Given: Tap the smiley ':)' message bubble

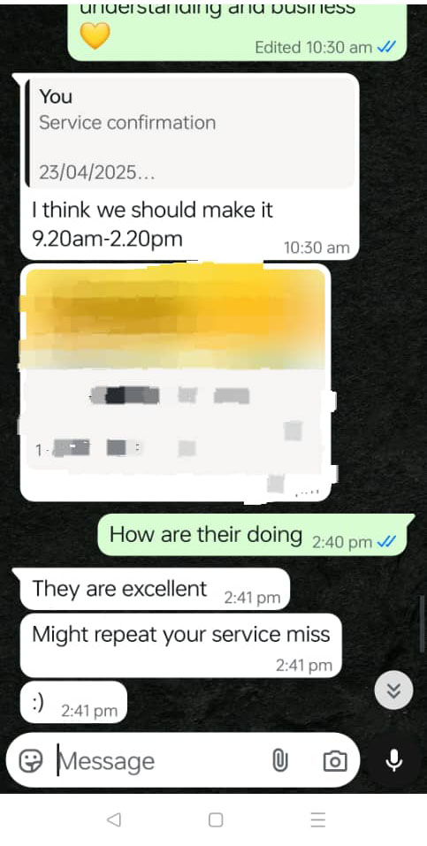Looking at the screenshot, I should [x=73, y=703].
